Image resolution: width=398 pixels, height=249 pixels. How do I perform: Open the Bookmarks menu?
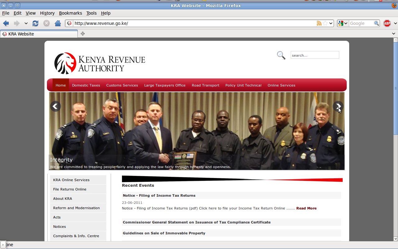[x=71, y=13]
